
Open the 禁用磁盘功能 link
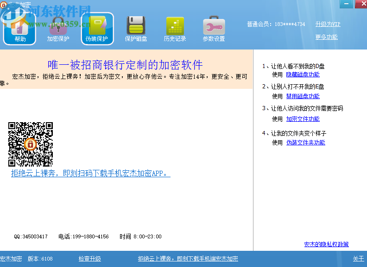point(303,96)
